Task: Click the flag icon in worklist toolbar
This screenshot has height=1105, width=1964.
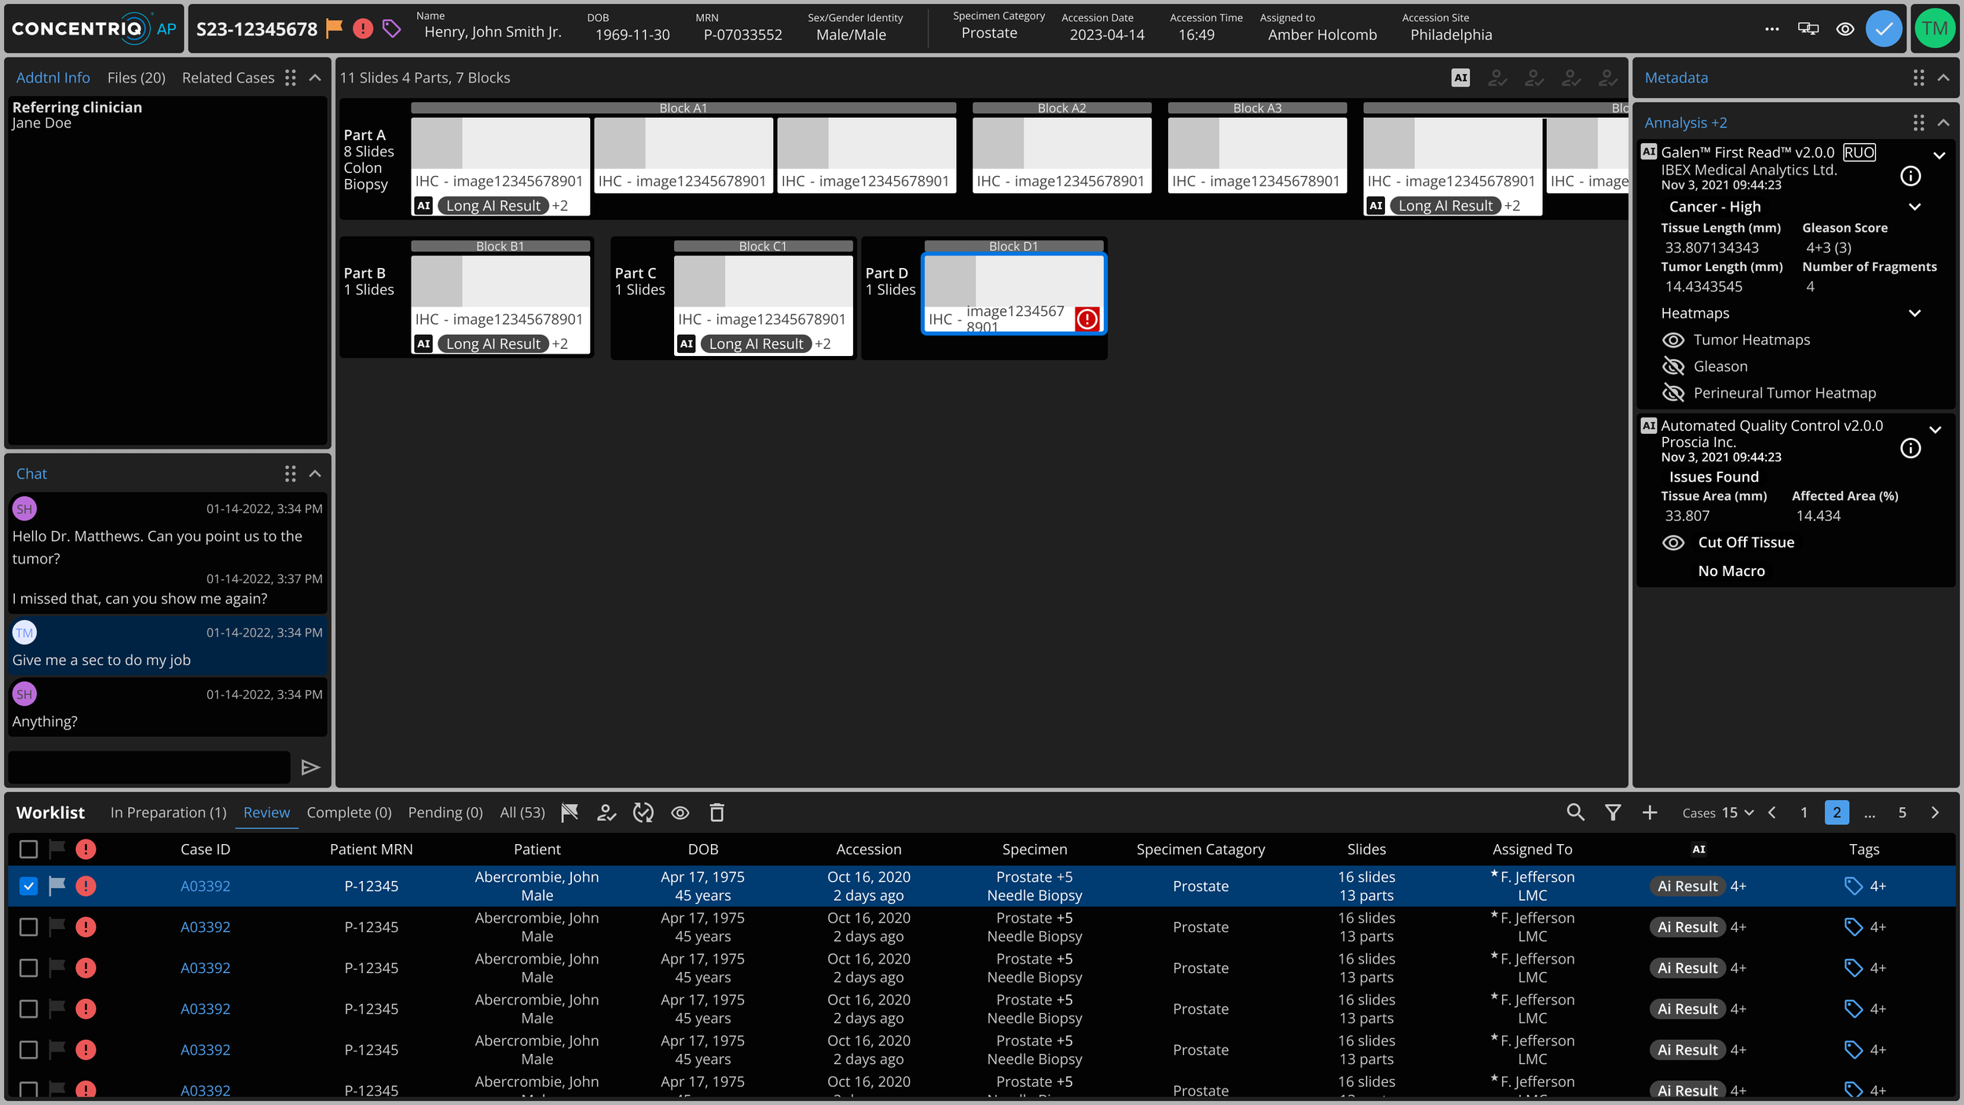Action: pos(570,812)
